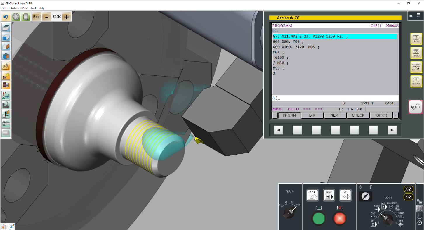Open the XYZ coordinate axes tool
Screen dimensions: 424x230
pyautogui.click(x=6, y=95)
